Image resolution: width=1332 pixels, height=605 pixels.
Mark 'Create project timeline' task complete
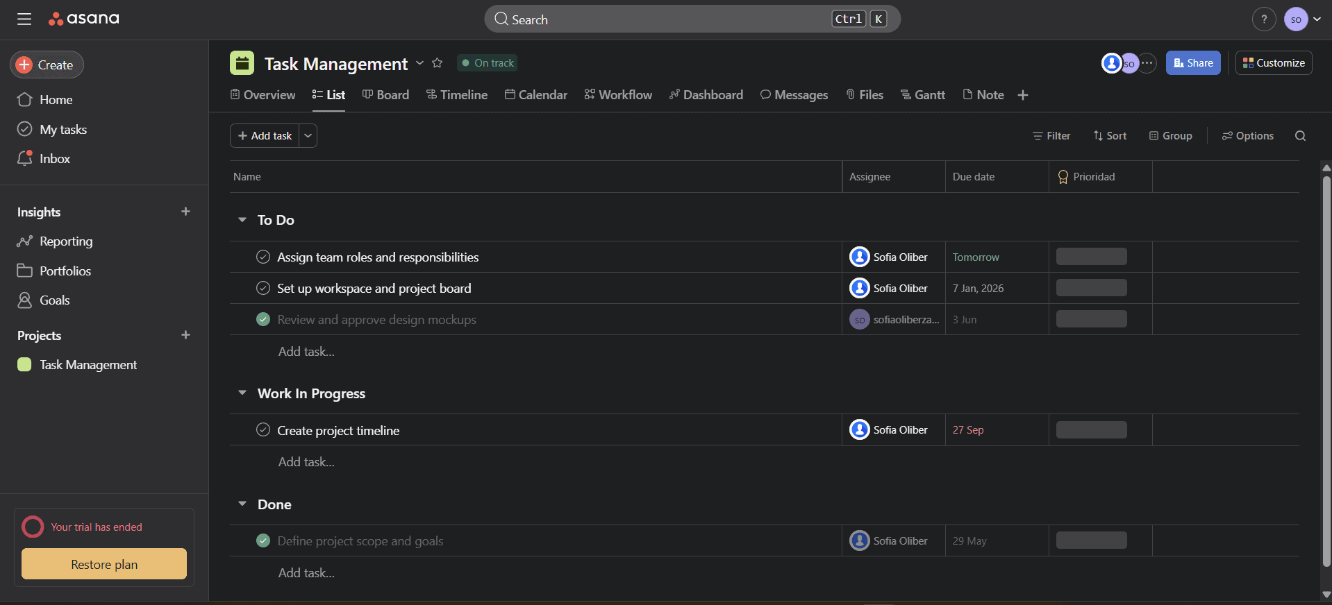point(263,430)
